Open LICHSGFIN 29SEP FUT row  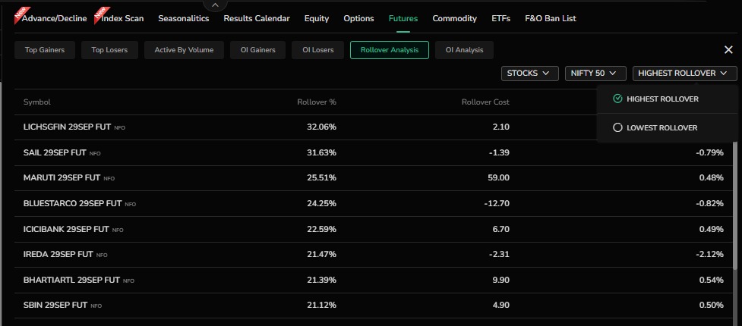coord(374,127)
